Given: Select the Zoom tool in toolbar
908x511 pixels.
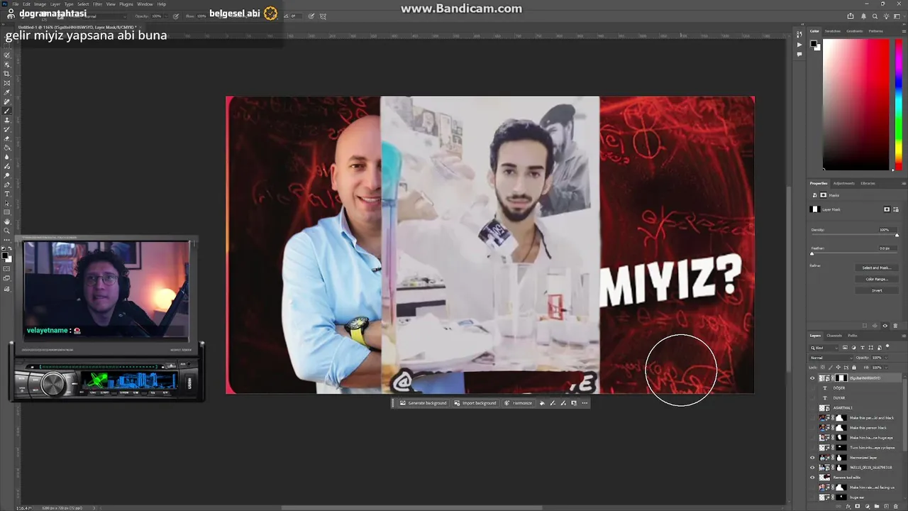Looking at the screenshot, I should pyautogui.click(x=7, y=231).
